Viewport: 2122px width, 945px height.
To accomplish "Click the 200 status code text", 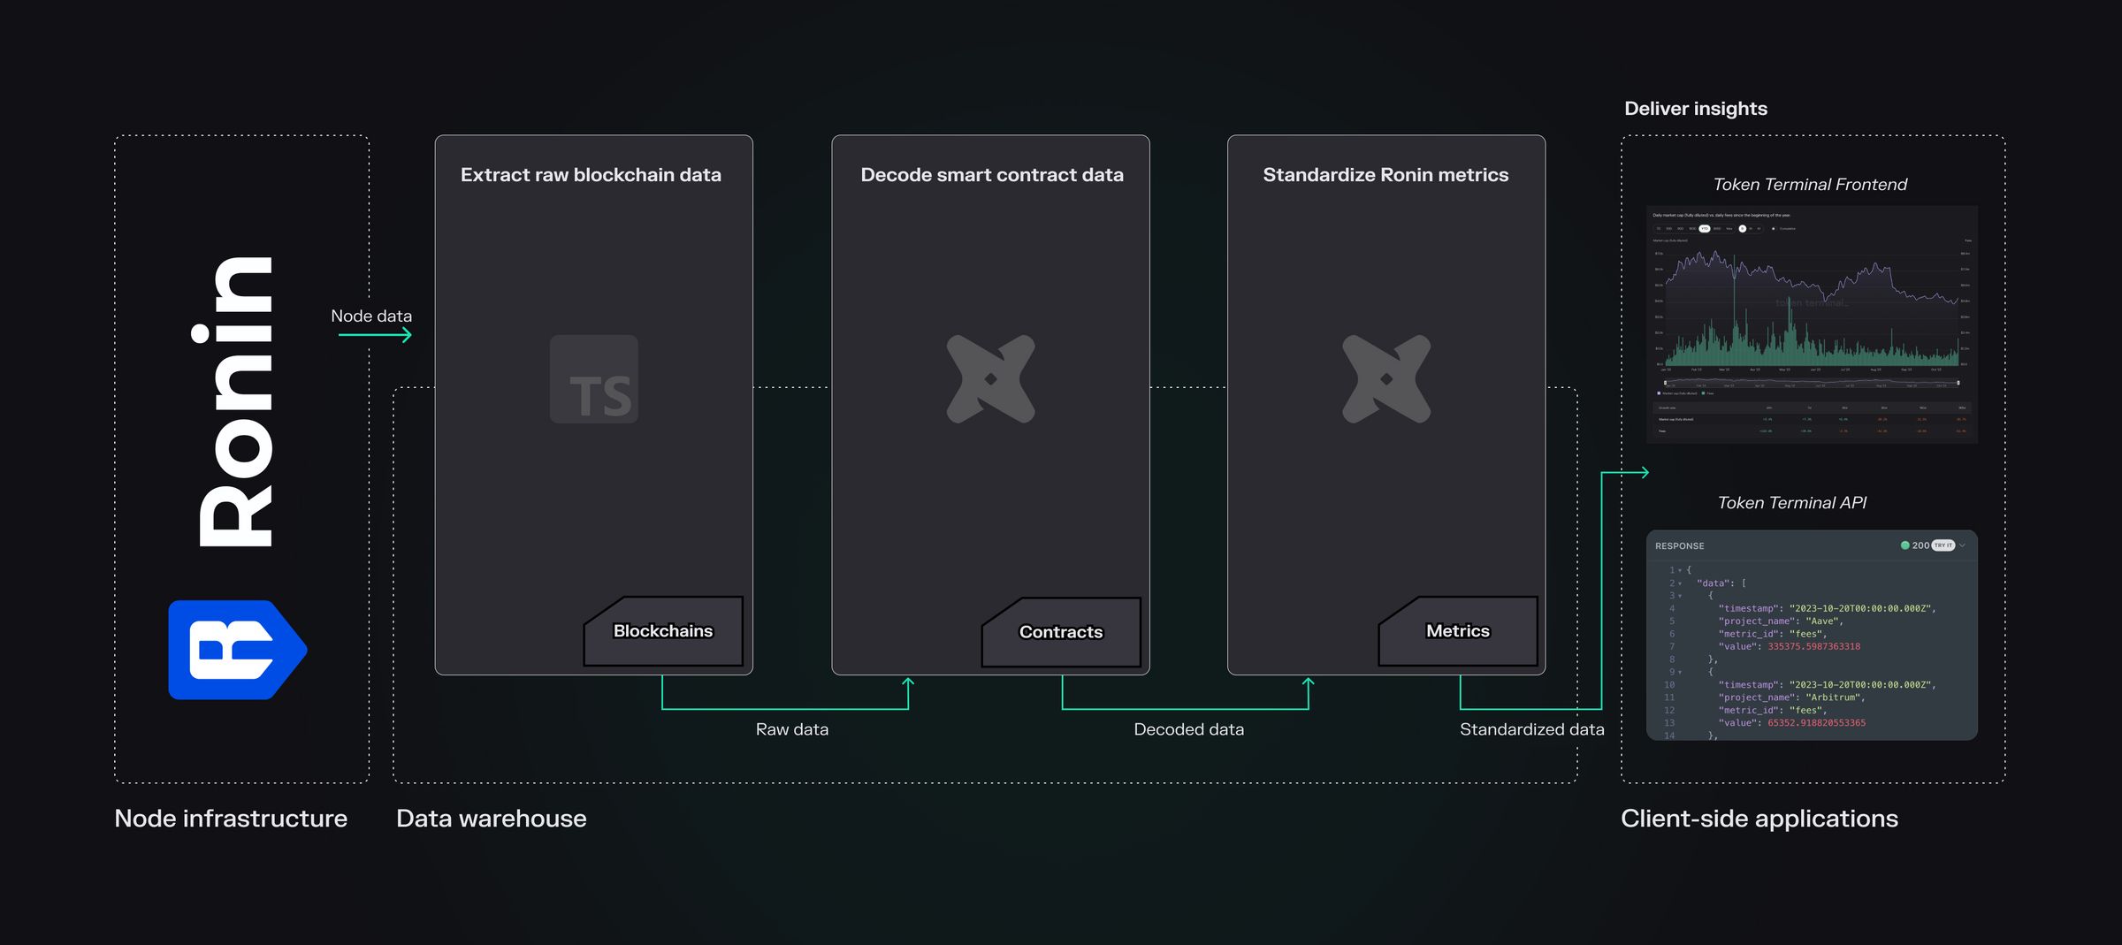I will pyautogui.click(x=1920, y=545).
